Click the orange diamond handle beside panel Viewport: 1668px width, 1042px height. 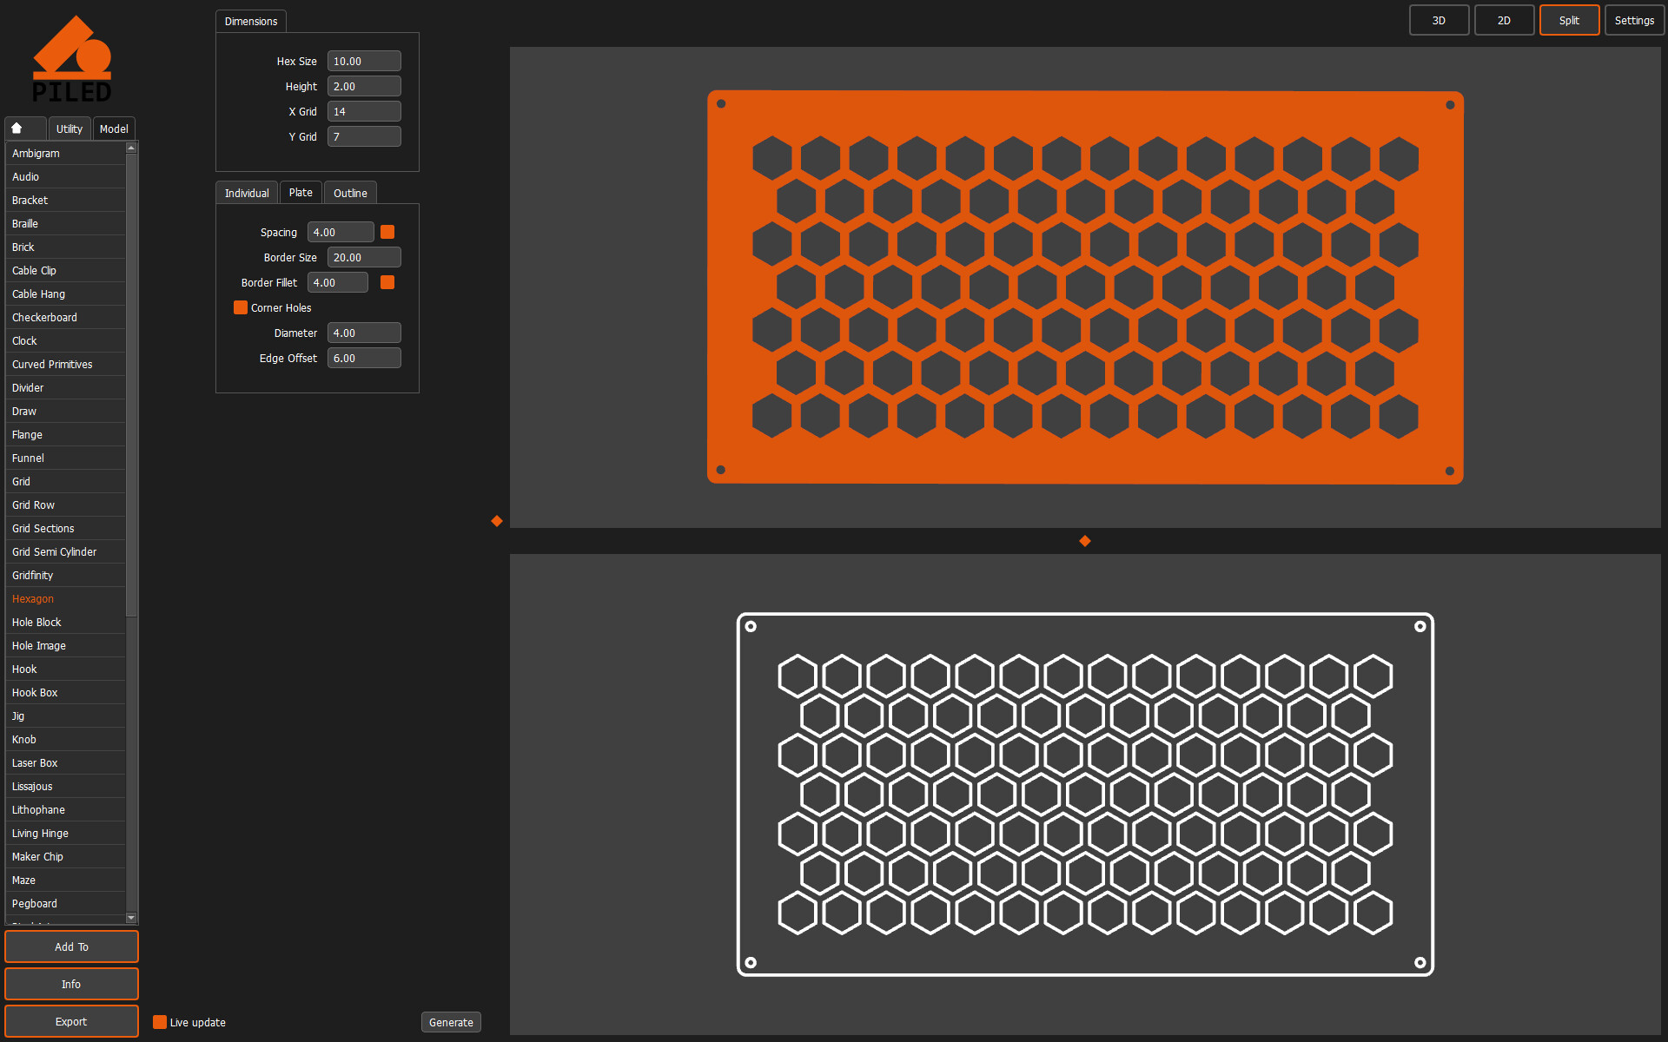(x=497, y=521)
